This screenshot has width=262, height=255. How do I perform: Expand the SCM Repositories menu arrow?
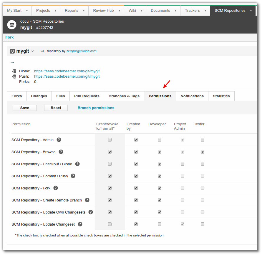251,11
